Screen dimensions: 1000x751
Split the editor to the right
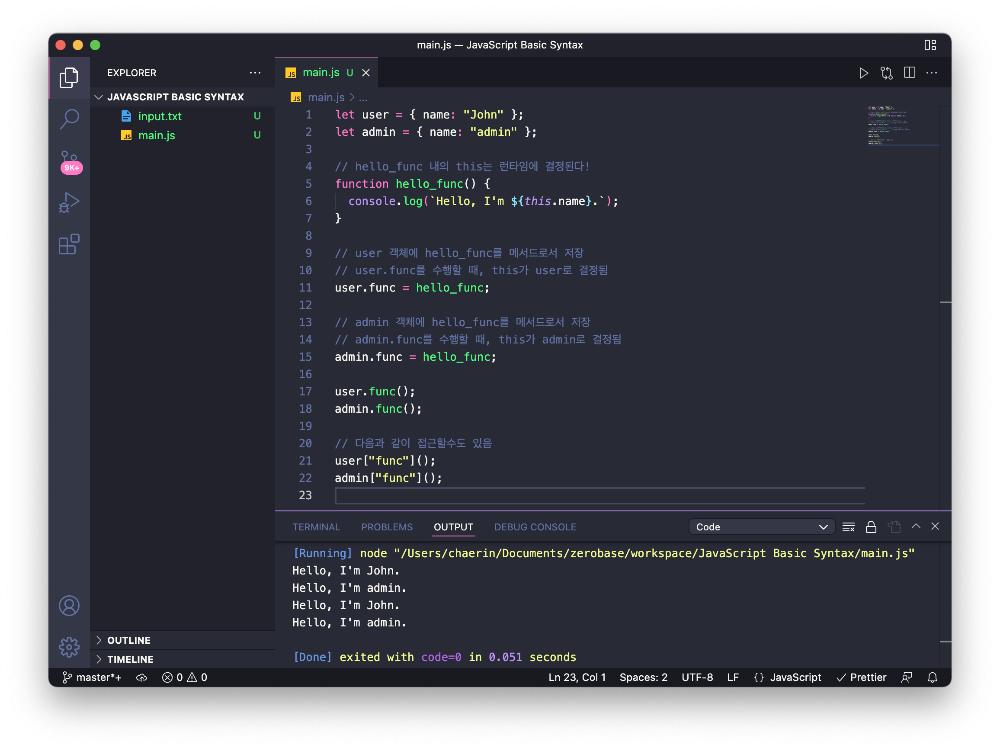click(909, 73)
